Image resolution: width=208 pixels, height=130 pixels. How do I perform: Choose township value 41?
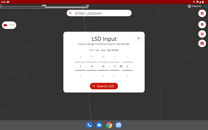click(x=103, y=76)
